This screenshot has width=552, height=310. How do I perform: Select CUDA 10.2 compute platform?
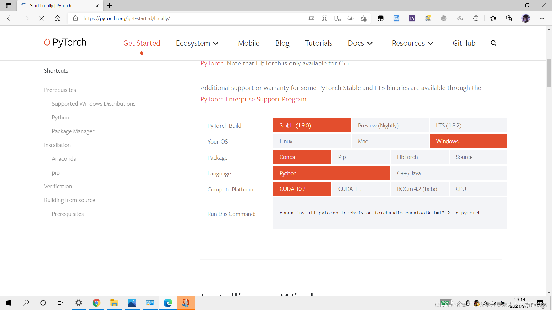(x=302, y=189)
